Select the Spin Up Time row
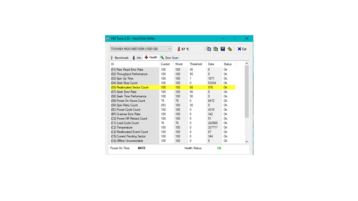Image resolution: width=358 pixels, height=201 pixels. (172, 79)
